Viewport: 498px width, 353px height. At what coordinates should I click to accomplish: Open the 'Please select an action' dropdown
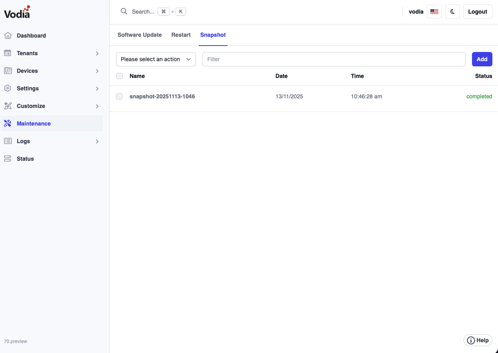pos(156,59)
